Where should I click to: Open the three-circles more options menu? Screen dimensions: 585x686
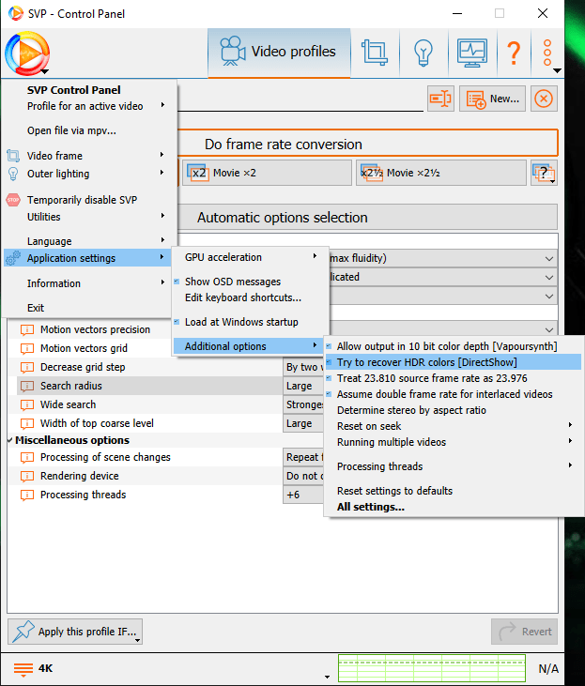point(547,53)
